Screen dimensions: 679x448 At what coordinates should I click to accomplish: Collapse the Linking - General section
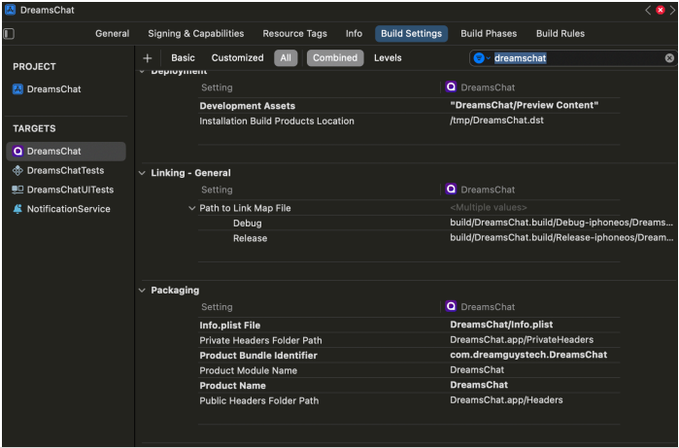click(142, 173)
